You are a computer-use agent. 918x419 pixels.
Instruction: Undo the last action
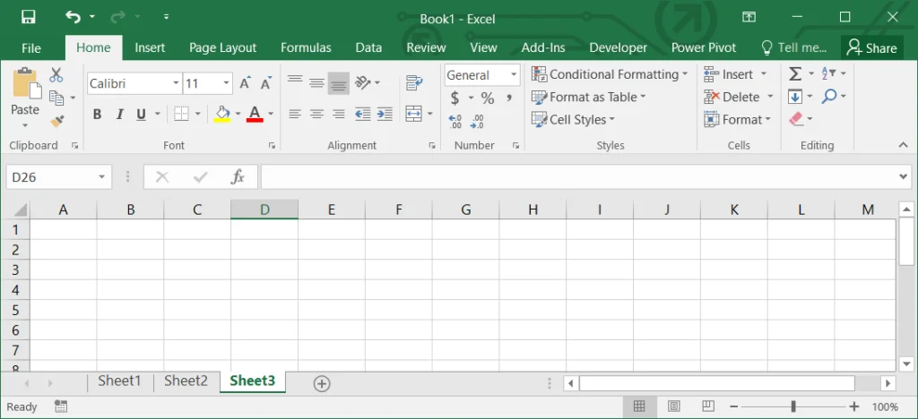pyautogui.click(x=73, y=17)
